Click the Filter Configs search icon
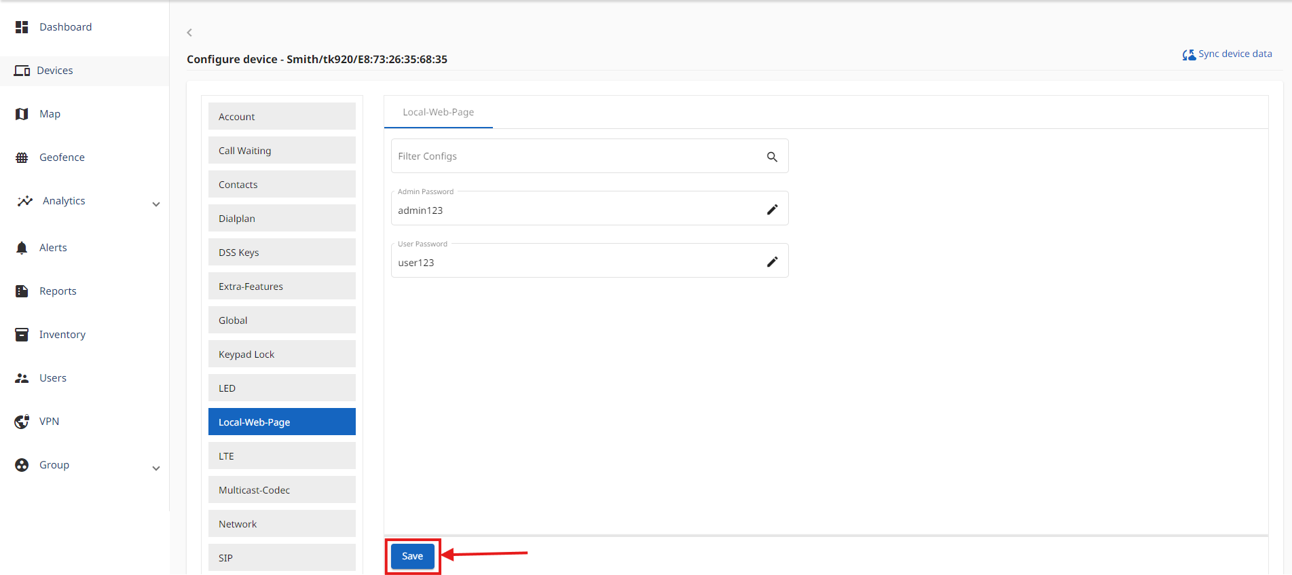This screenshot has height=575, width=1292. pyautogui.click(x=772, y=157)
